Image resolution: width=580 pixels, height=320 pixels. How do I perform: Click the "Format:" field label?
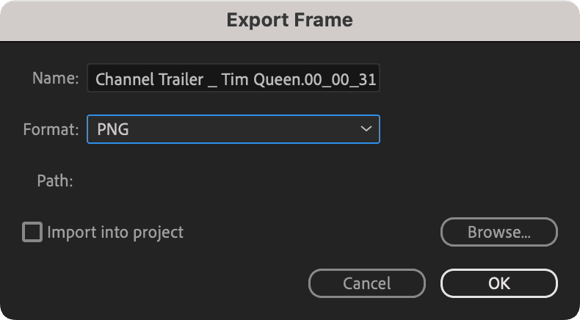(x=51, y=130)
